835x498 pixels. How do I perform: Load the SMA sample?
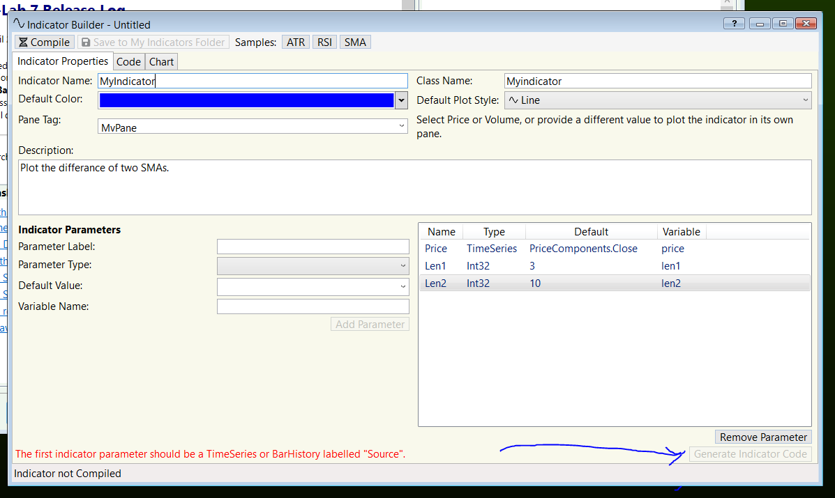pyautogui.click(x=355, y=42)
